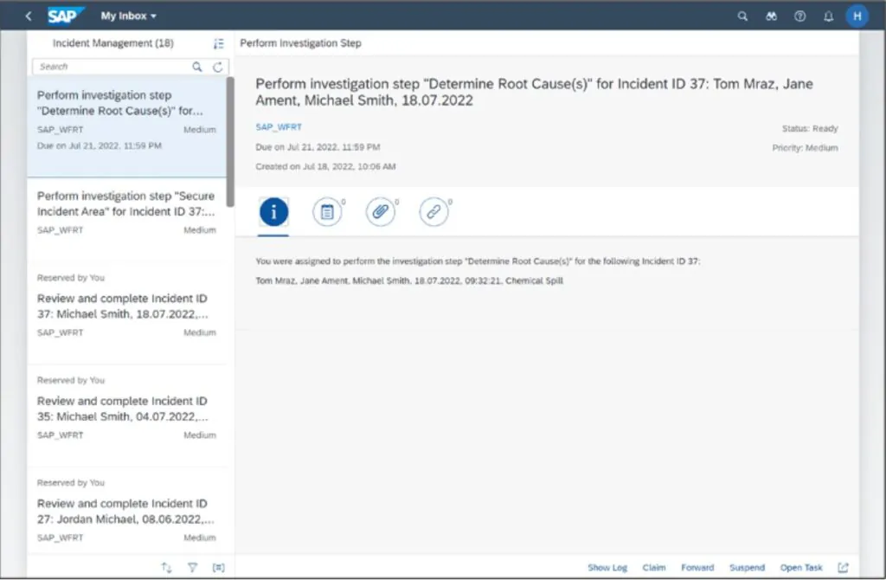The height and width of the screenshot is (580, 886).
Task: Switch to the Related links tab
Action: pyautogui.click(x=433, y=212)
